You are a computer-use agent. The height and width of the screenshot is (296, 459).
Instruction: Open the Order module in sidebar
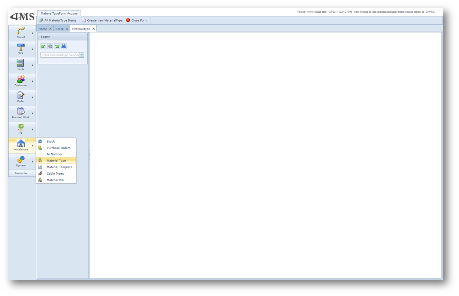coord(21,97)
